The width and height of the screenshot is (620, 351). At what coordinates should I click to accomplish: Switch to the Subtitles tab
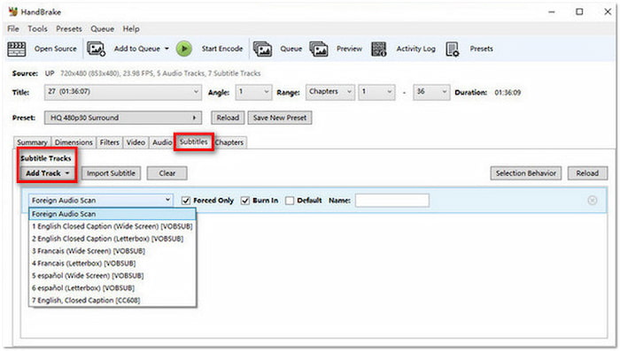pos(194,141)
